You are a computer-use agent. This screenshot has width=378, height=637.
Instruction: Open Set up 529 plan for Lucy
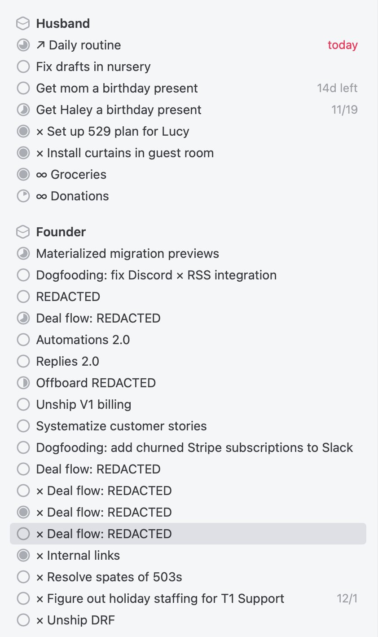[113, 131]
